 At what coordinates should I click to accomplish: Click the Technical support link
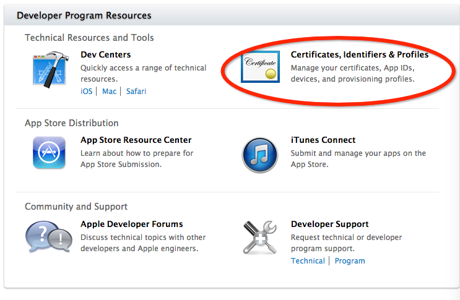click(x=308, y=260)
